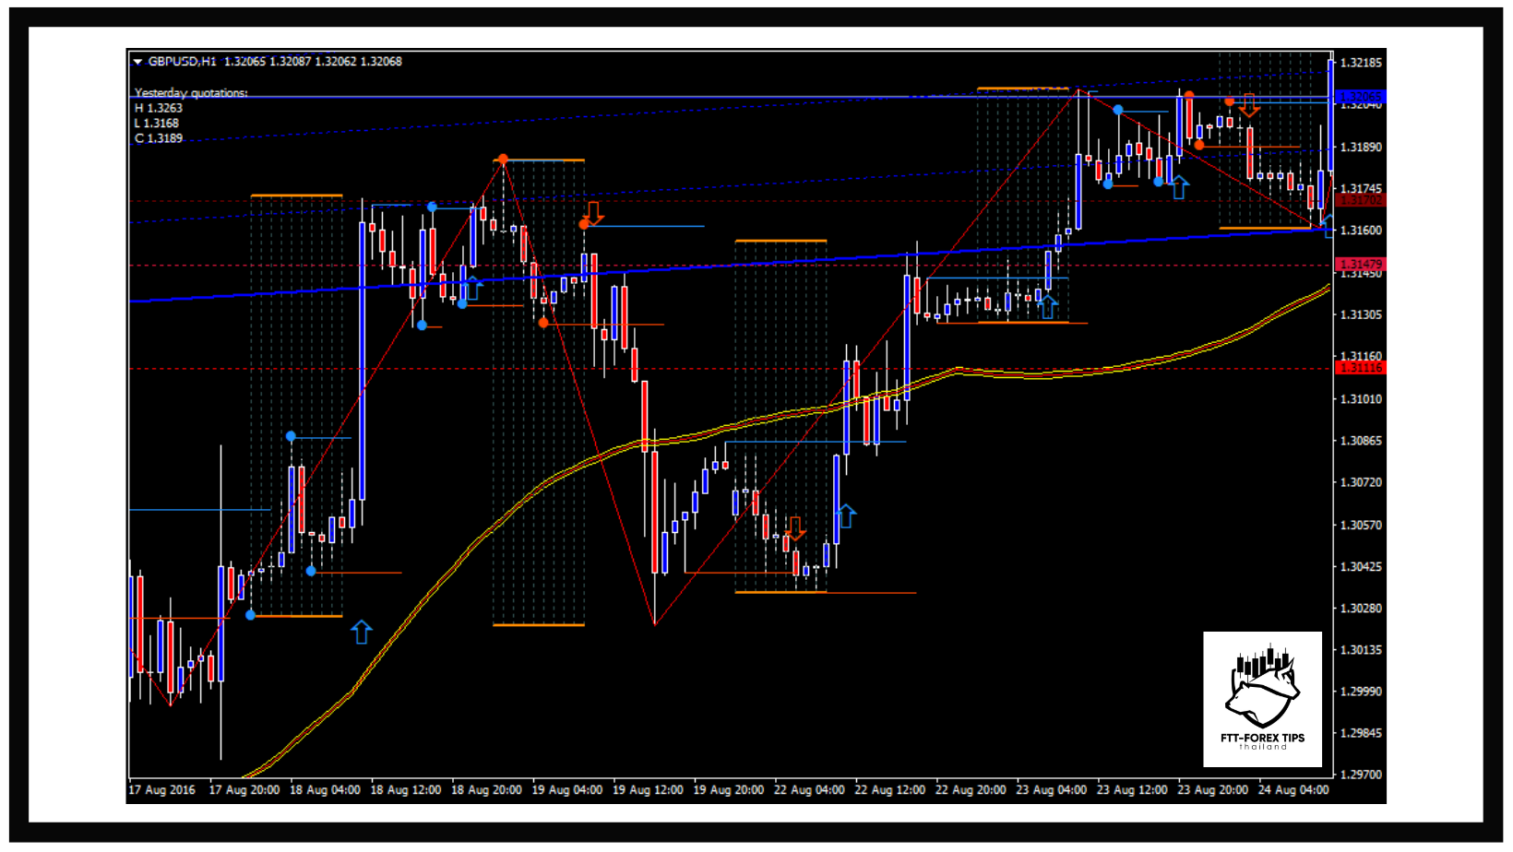This screenshot has width=1513, height=852.
Task: Click the "23 Aug 20:00" time axis label
Action: [1213, 790]
